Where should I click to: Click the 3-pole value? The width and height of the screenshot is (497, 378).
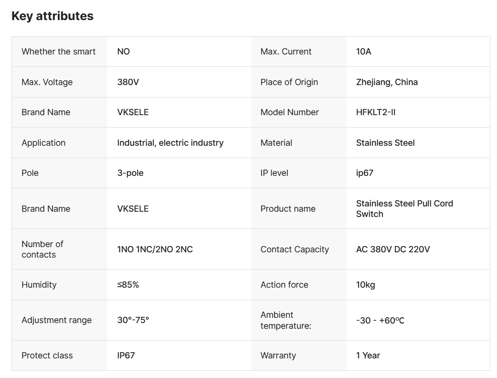(130, 173)
